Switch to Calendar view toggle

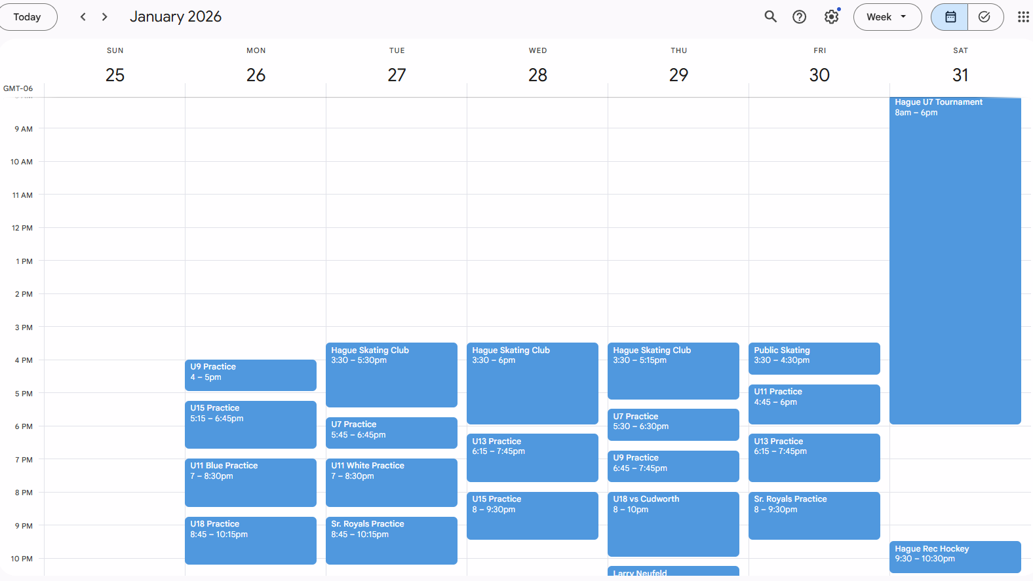[x=950, y=17]
